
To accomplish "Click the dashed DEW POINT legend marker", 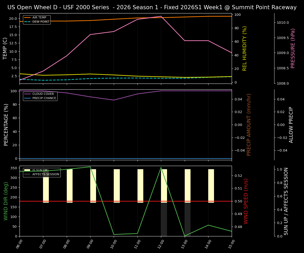I will pyautogui.click(x=27, y=22).
